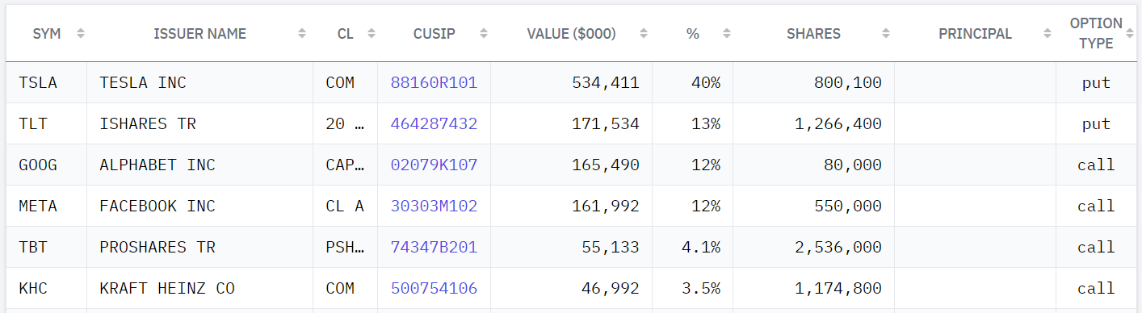
Task: Click issuer name TESLA INC
Action: (x=143, y=82)
